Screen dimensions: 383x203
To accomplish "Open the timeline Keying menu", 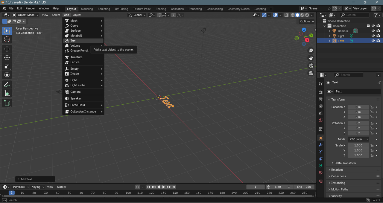I will [38, 187].
